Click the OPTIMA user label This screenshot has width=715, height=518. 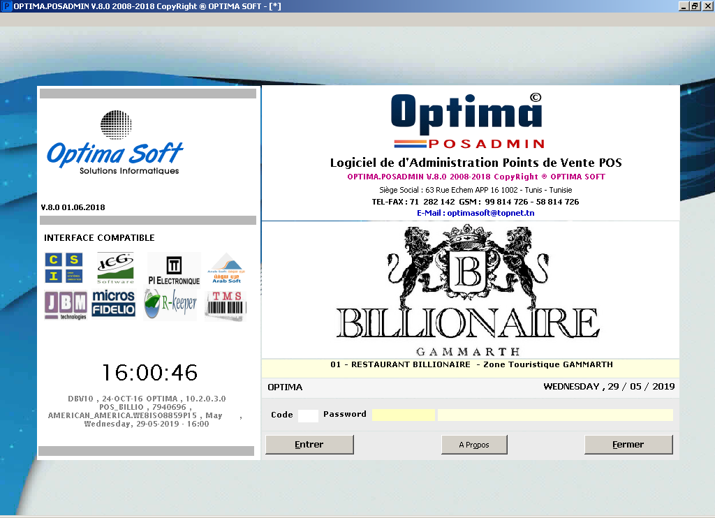[x=285, y=387]
